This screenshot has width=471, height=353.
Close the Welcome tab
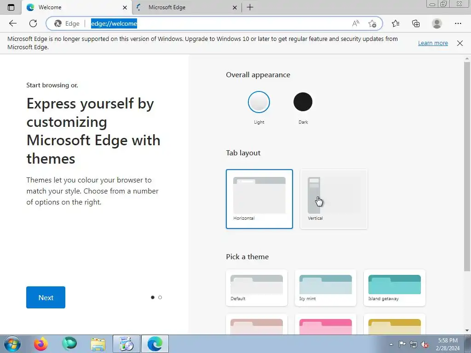pos(125,8)
